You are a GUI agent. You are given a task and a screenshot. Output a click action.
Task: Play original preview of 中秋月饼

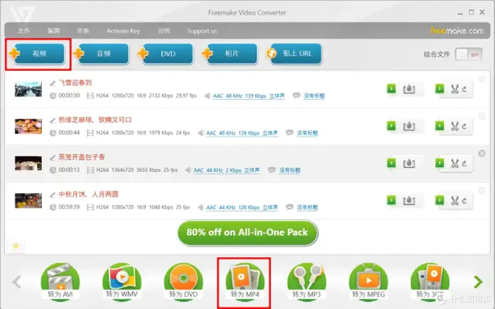(391, 200)
